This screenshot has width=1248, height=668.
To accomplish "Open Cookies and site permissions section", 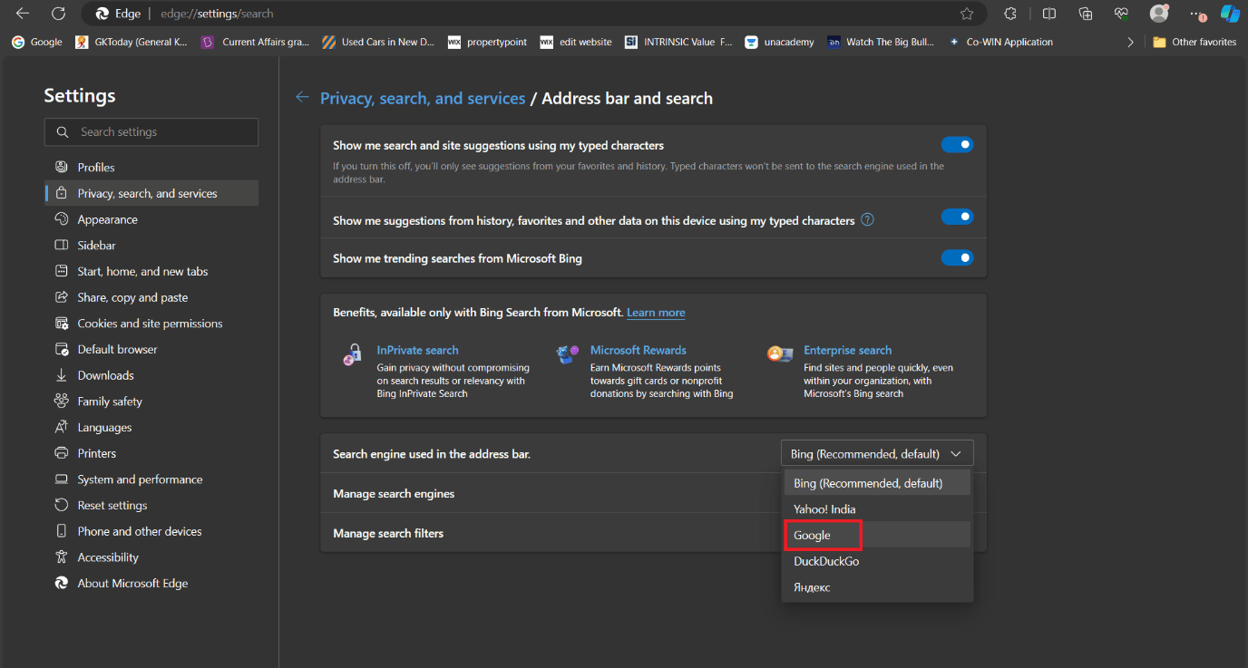I will pos(151,324).
